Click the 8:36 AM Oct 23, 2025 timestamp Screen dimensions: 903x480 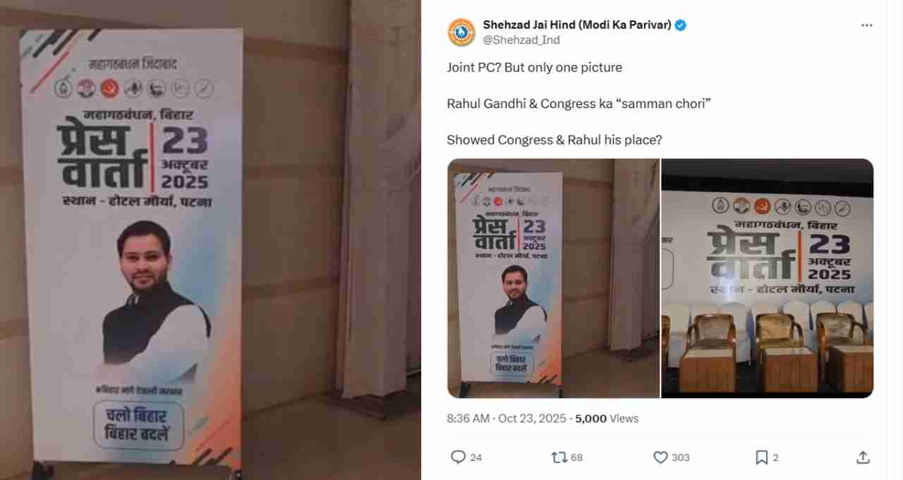507,419
